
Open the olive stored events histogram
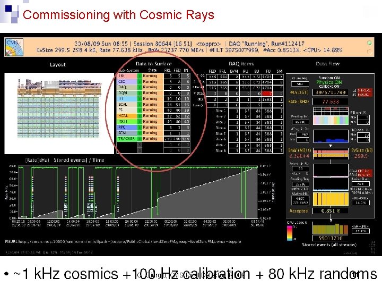click(x=331, y=229)
